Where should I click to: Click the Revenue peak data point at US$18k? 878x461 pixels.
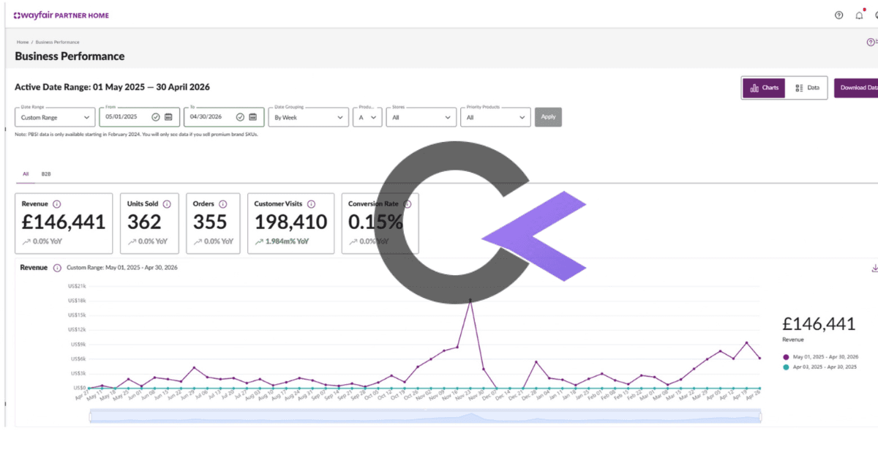(470, 301)
